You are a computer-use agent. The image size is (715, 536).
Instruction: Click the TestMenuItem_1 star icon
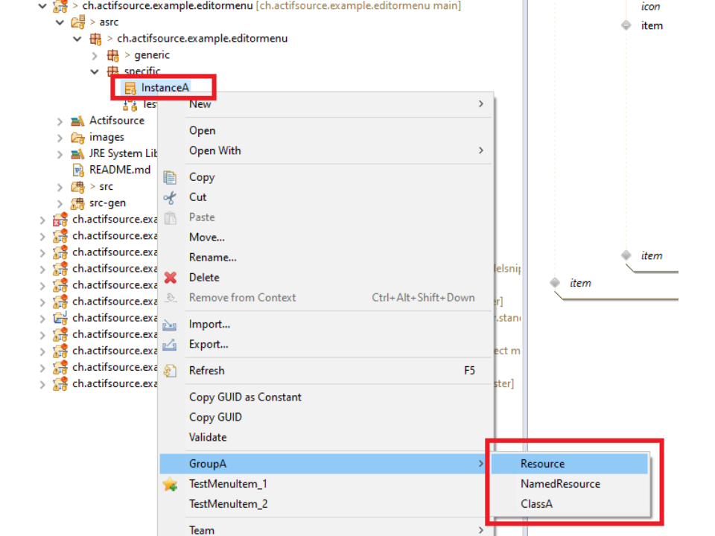pos(170,485)
